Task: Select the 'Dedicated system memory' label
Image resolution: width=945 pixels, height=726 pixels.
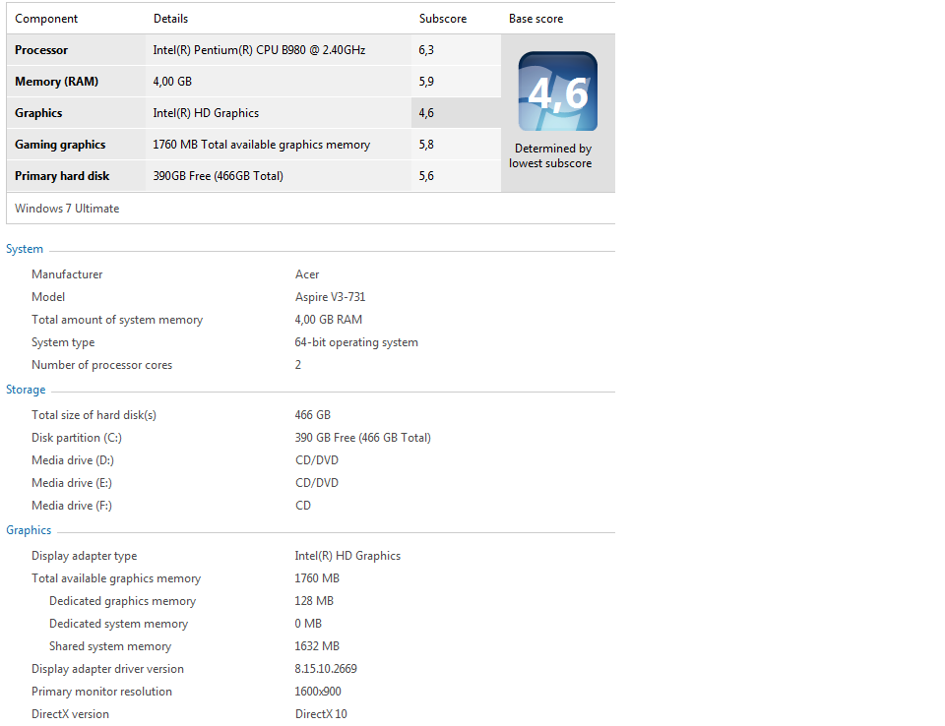Action: pos(119,624)
